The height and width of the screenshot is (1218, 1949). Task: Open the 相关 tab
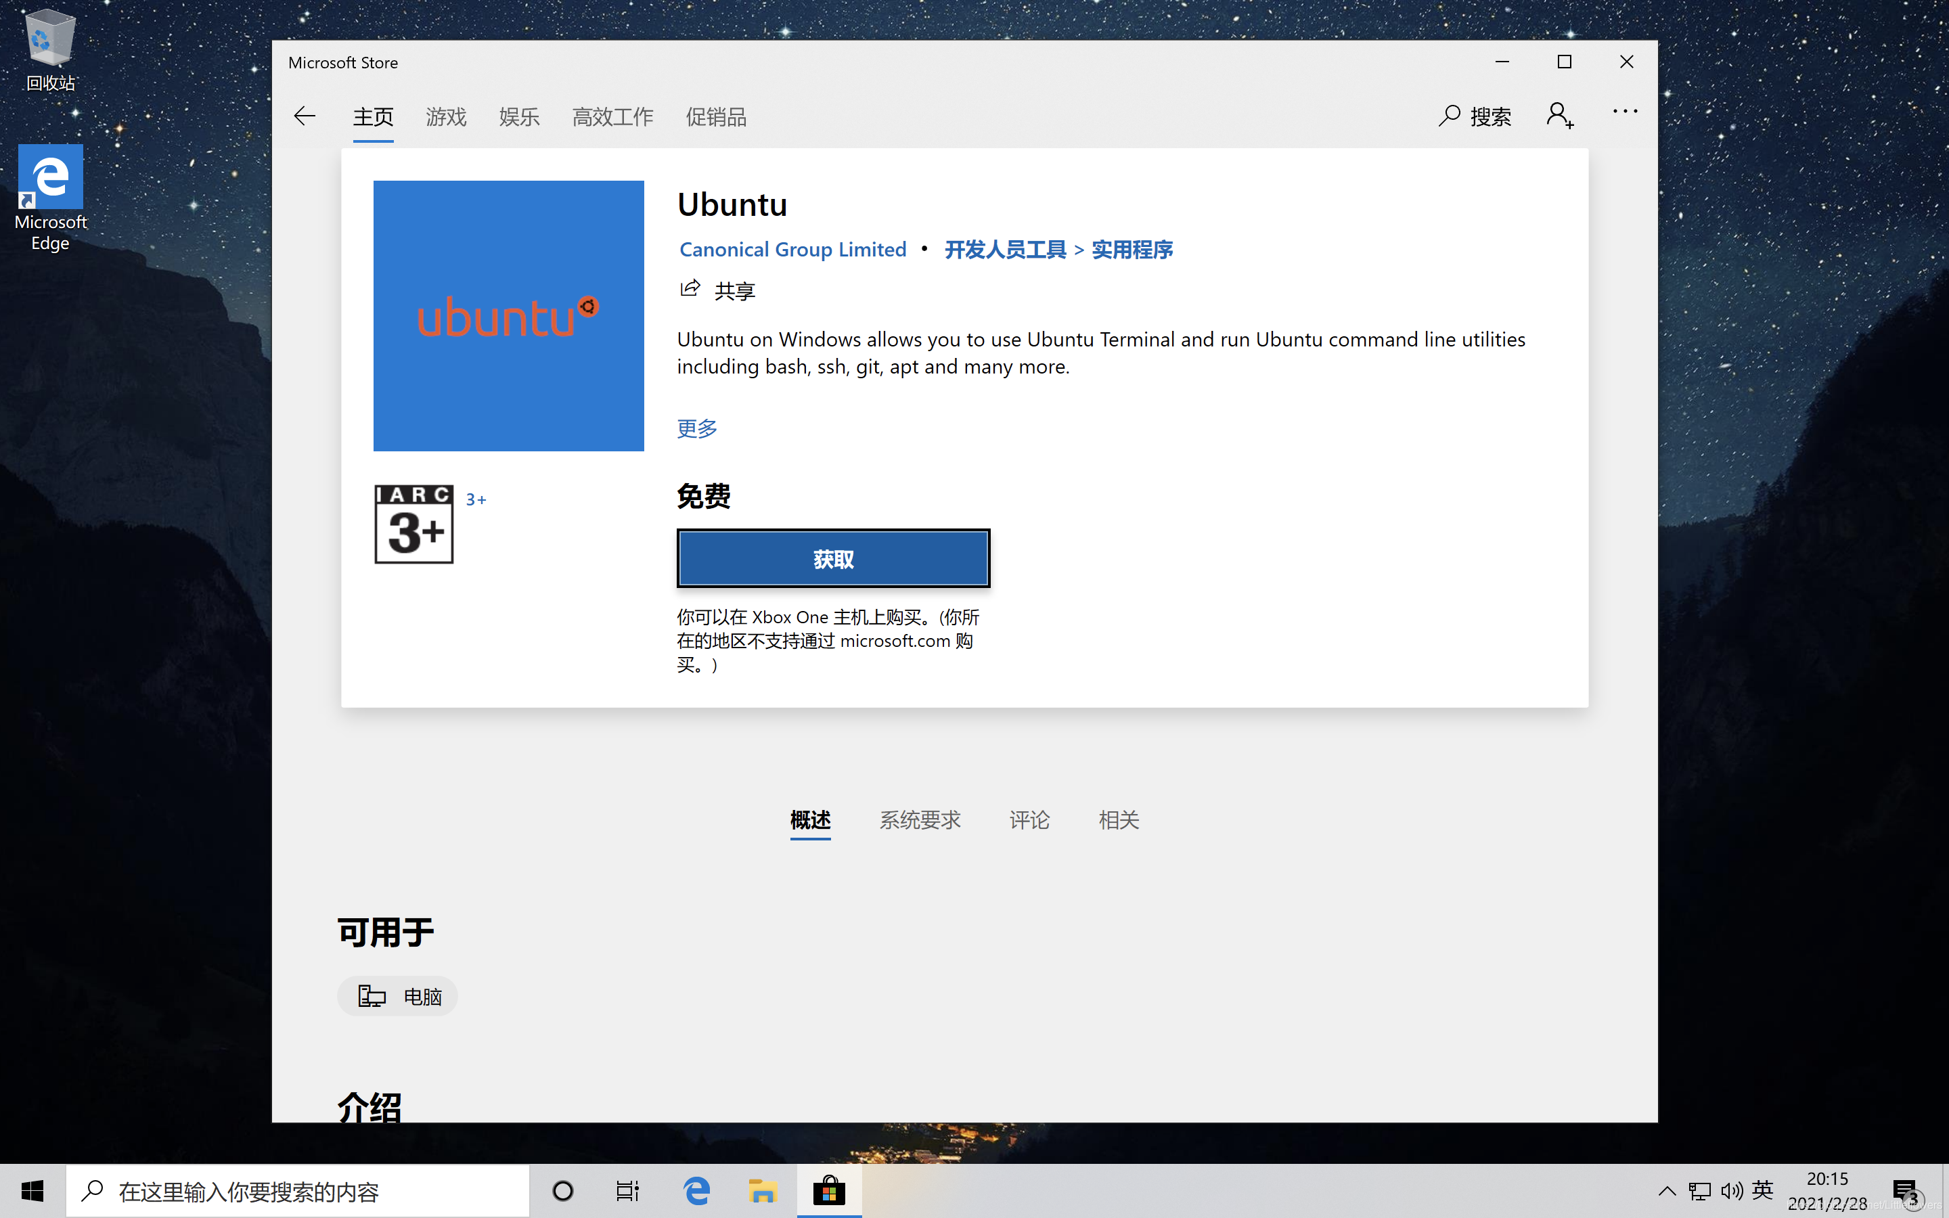click(x=1119, y=820)
